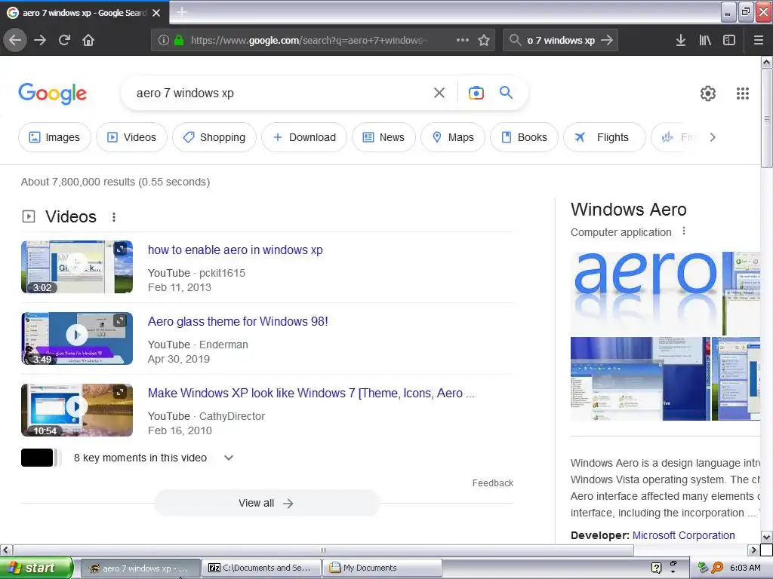Search by image using the camera icon
773x579 pixels.
476,93
